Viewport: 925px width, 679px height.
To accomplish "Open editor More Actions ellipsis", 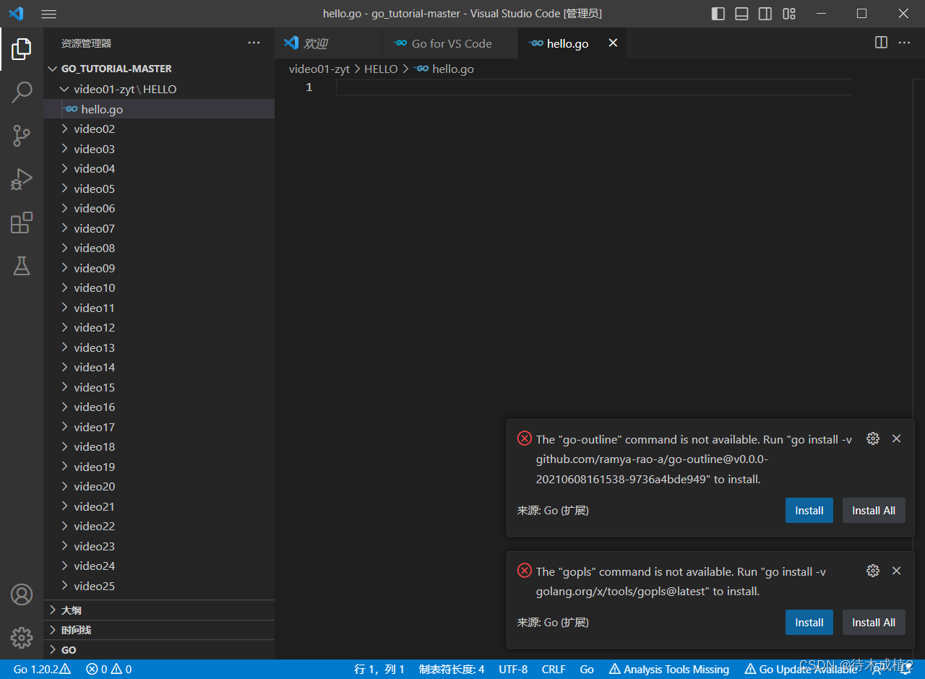I will pos(904,43).
